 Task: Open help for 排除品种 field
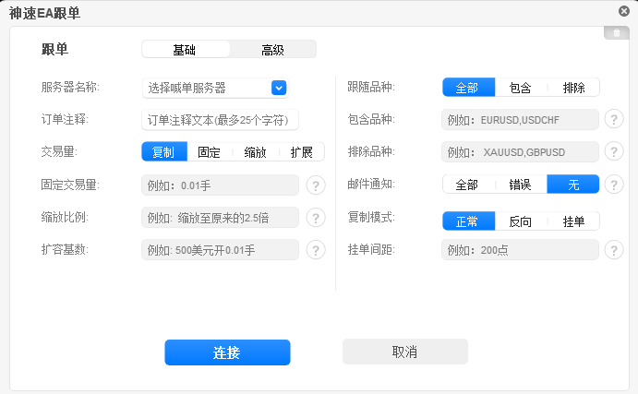[613, 152]
